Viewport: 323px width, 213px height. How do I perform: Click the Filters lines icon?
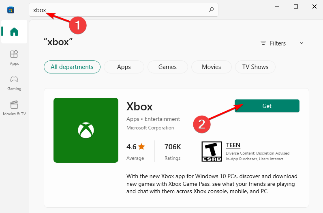coord(263,43)
